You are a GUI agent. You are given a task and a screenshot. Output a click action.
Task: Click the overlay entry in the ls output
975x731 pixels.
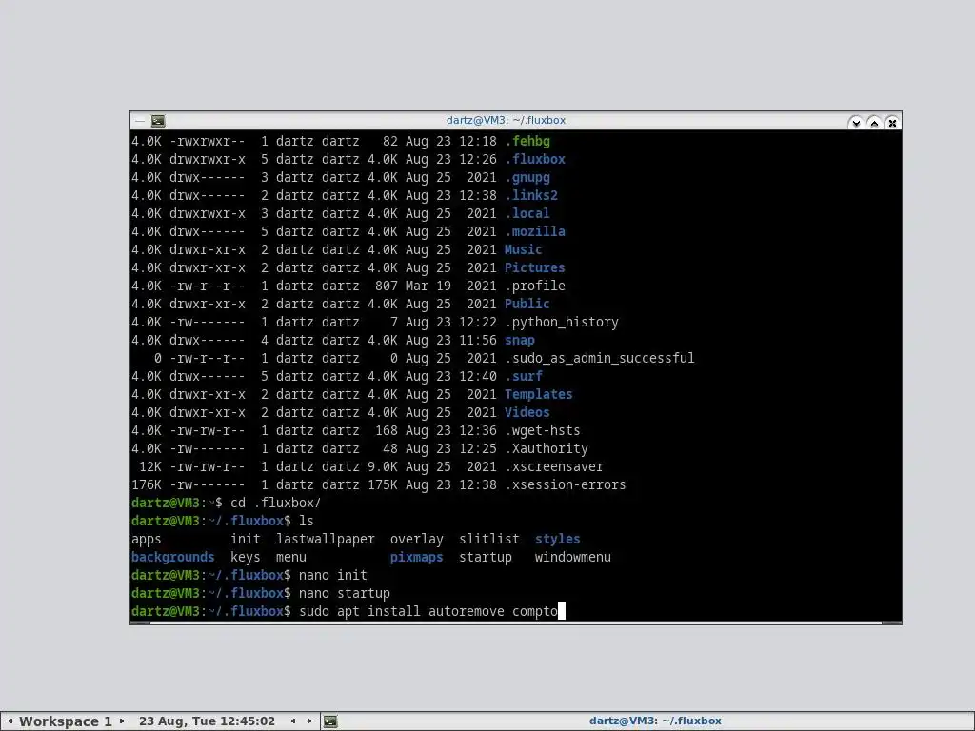pyautogui.click(x=417, y=539)
